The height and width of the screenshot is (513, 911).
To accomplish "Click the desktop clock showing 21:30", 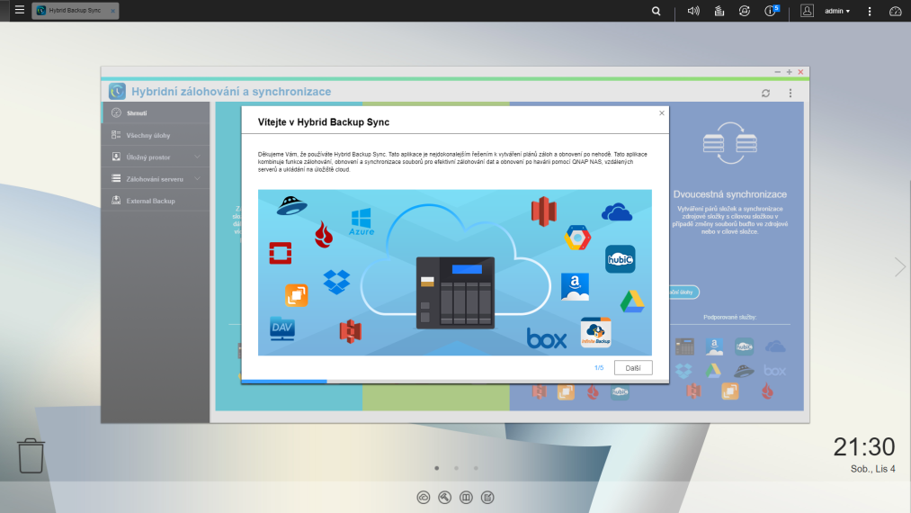I will (x=864, y=447).
